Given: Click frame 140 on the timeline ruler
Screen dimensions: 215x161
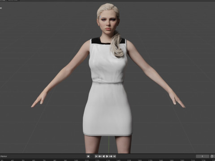Looking at the screenshot, I should 118,160.
